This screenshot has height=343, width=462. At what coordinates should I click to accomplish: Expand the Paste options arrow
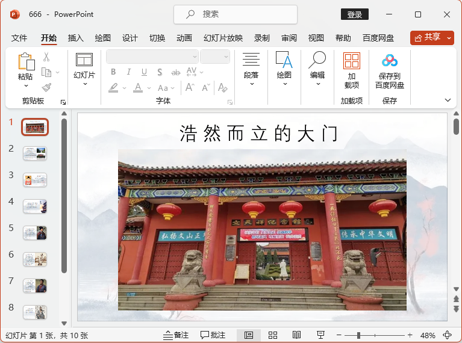(x=25, y=85)
